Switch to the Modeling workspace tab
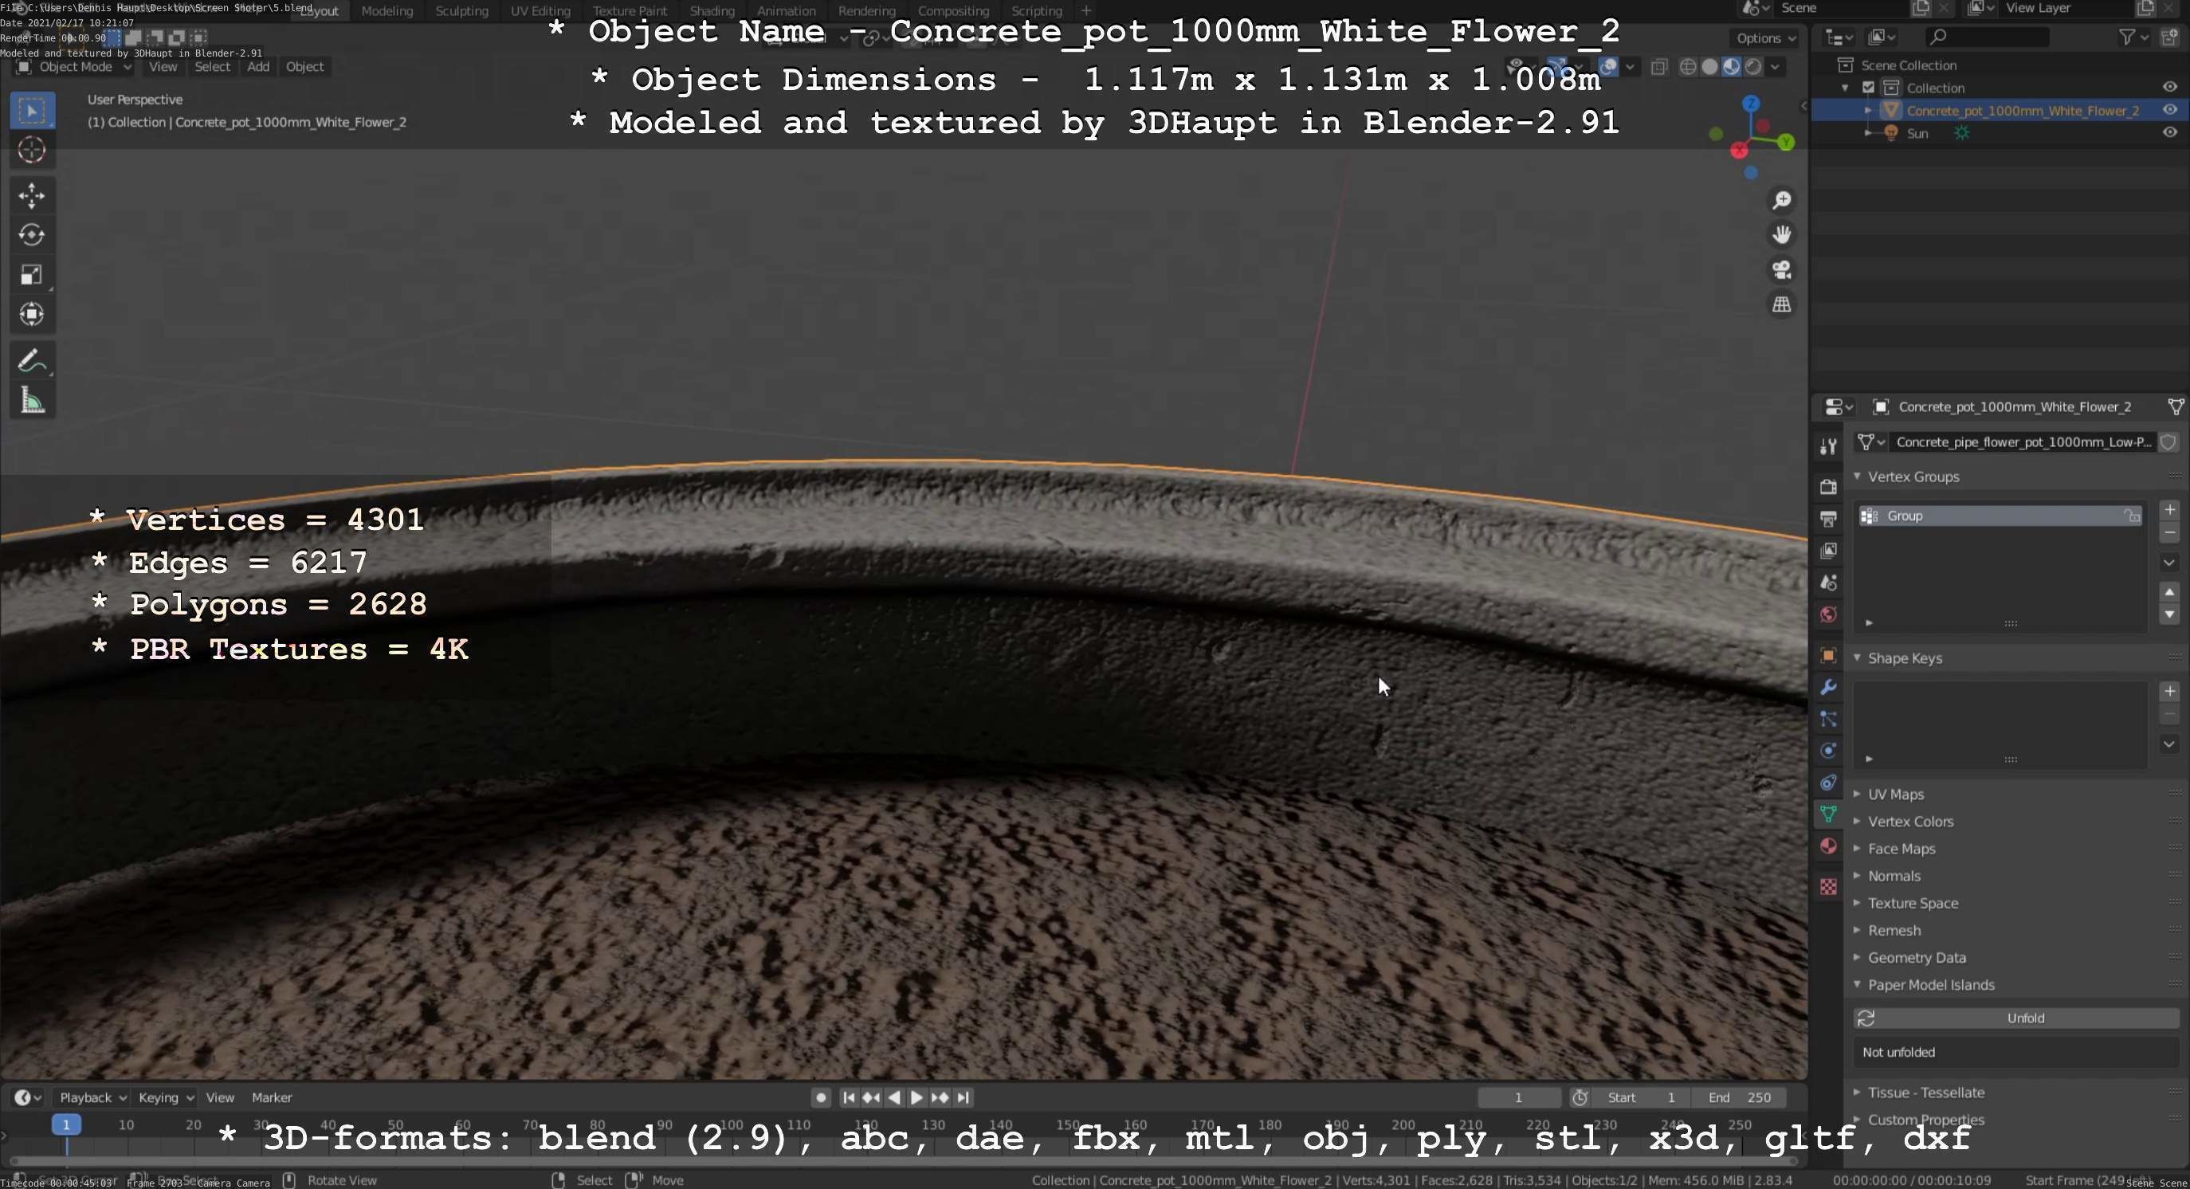The width and height of the screenshot is (2190, 1189). pyautogui.click(x=387, y=11)
